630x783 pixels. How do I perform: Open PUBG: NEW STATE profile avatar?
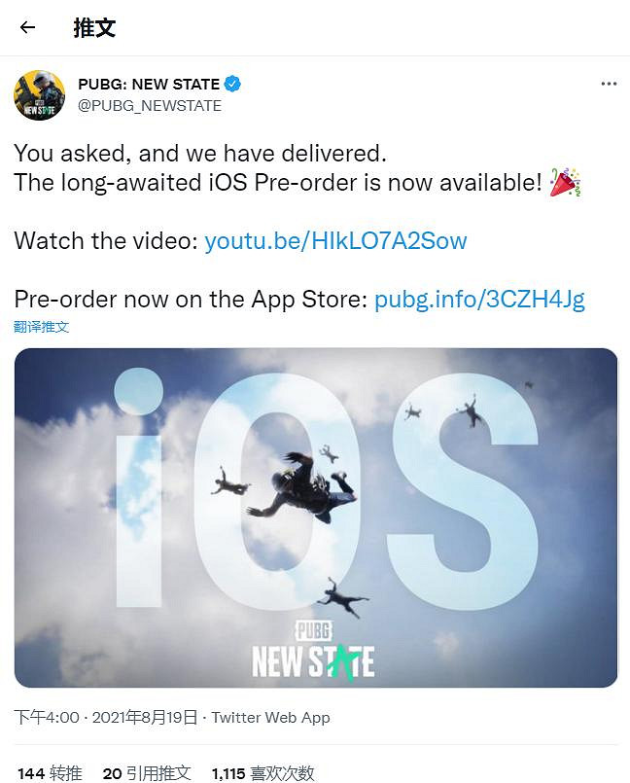pyautogui.click(x=40, y=95)
